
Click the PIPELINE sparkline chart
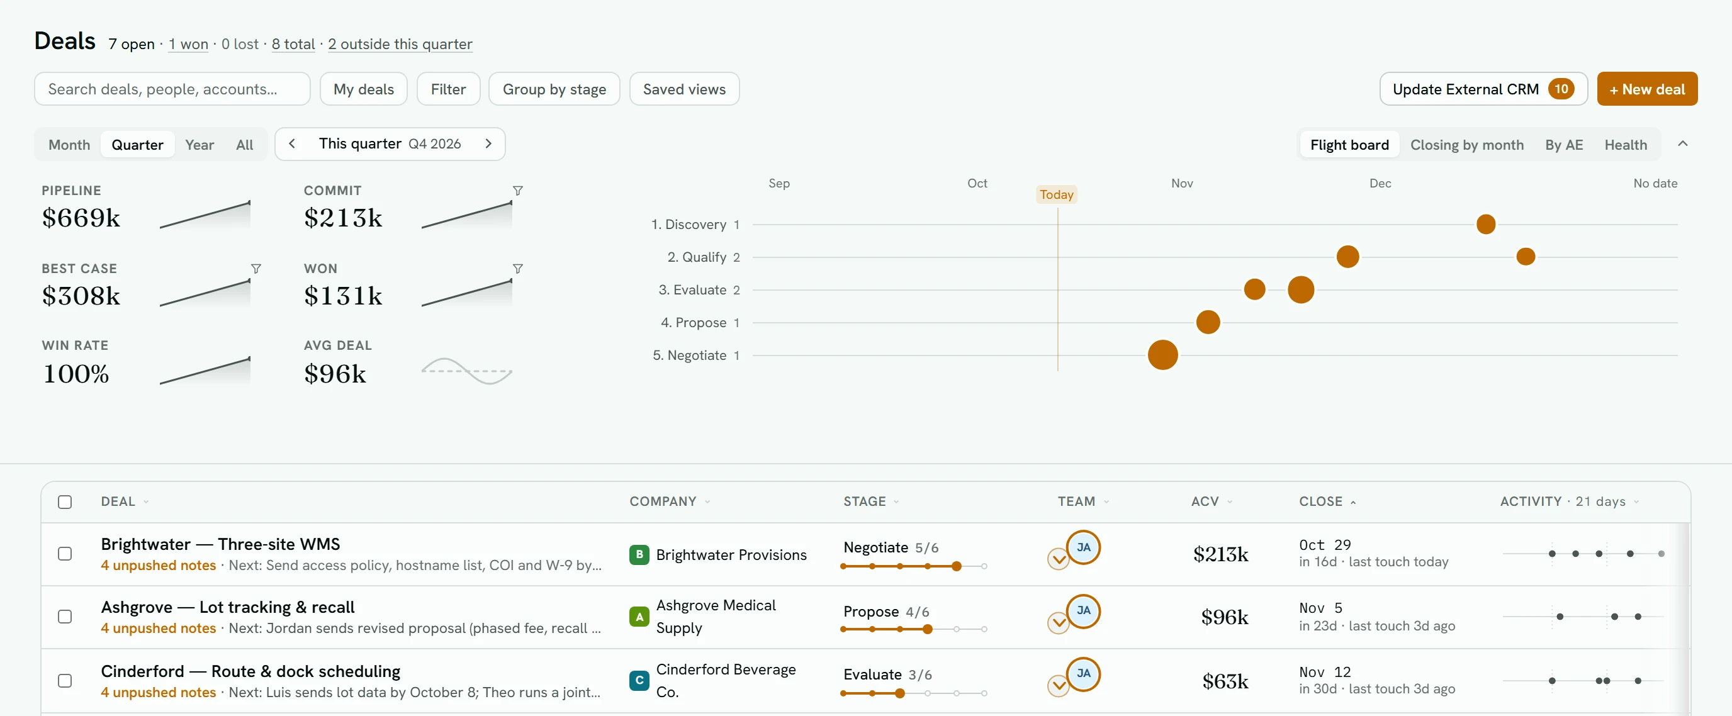205,215
